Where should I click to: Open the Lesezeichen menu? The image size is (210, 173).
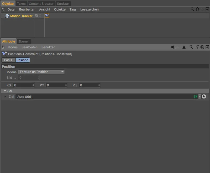point(90,9)
